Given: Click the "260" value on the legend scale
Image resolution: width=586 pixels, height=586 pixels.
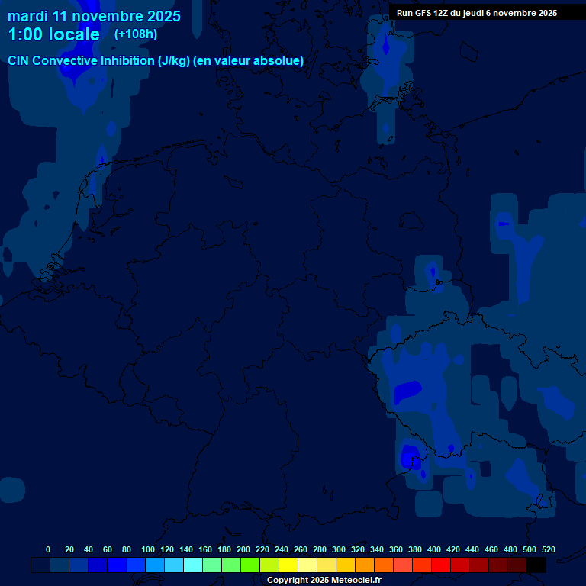Looking at the screenshot, I should (x=301, y=550).
